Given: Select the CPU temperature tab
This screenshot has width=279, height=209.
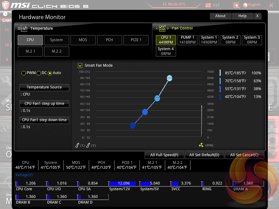Looking at the screenshot, I should (30, 40).
